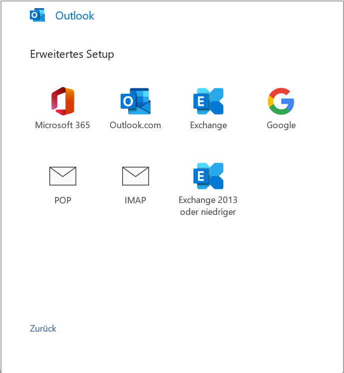Click the 'Erweitertes Setup' heading
This screenshot has height=373, width=344.
coord(72,54)
